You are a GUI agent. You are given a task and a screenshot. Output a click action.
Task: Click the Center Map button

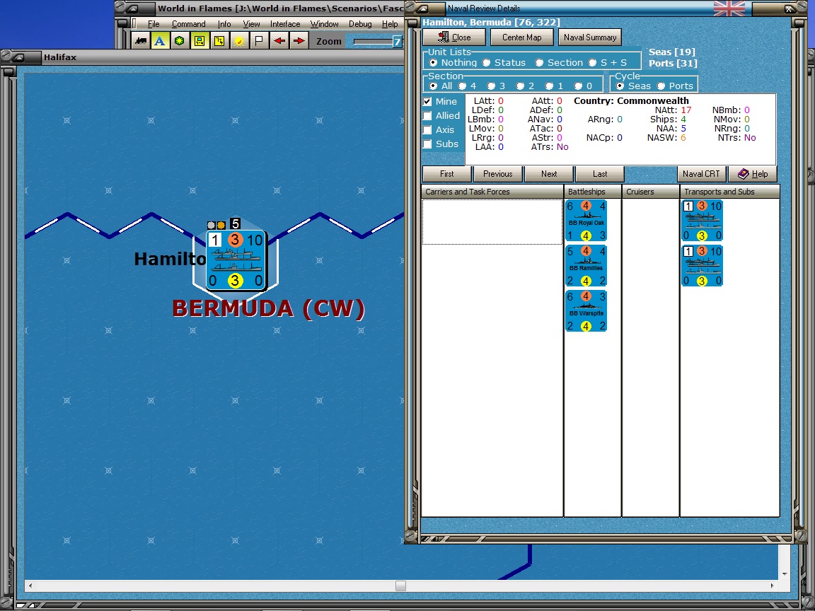(521, 37)
